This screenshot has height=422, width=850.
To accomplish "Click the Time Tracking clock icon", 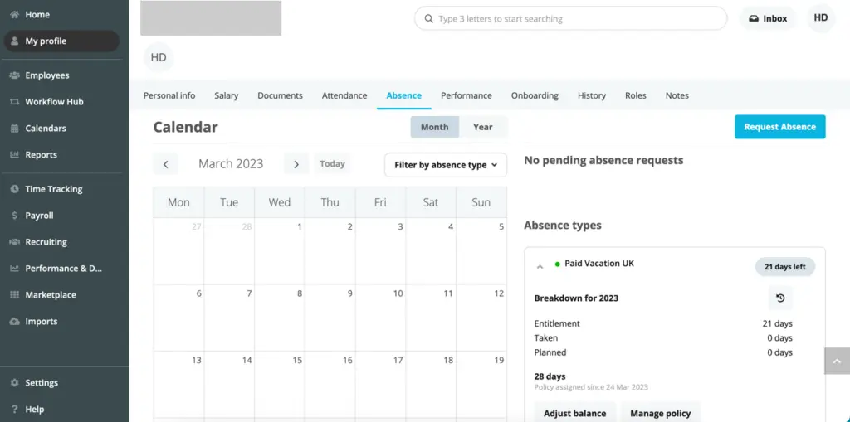I will point(15,189).
